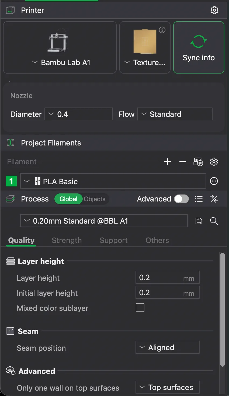Open printer settings gear icon
This screenshot has height=396, width=229.
[x=214, y=10]
